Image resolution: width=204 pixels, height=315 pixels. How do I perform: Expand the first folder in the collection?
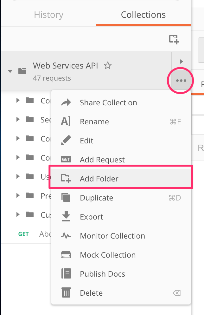[x=18, y=101]
